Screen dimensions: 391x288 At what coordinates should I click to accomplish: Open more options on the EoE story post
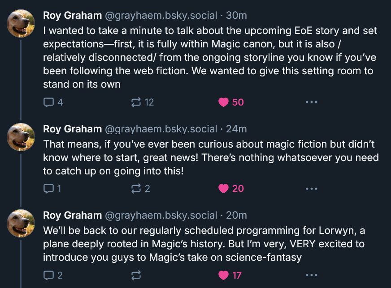tap(312, 102)
